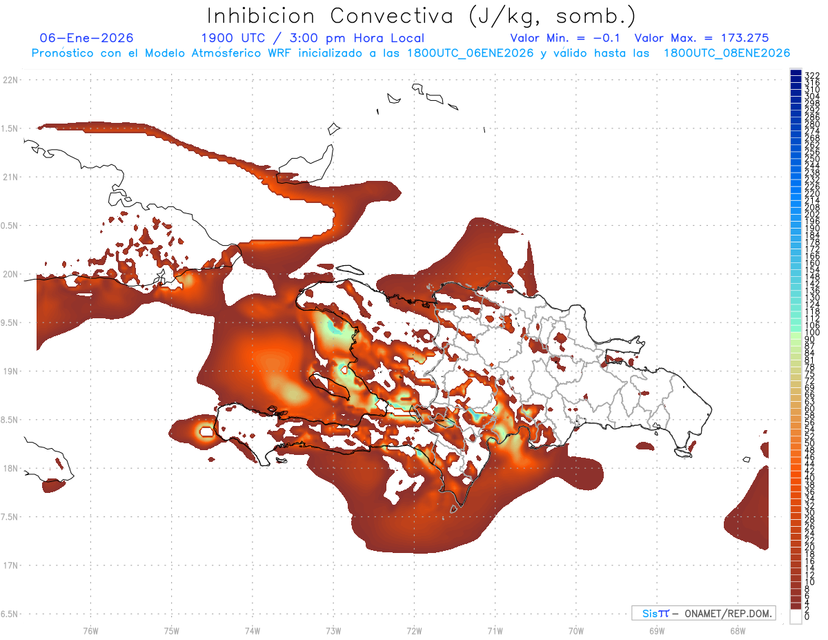Click the '1900 UTC / 3:00 pm Hora Local' time label
This screenshot has height=640, width=828.
pos(313,38)
